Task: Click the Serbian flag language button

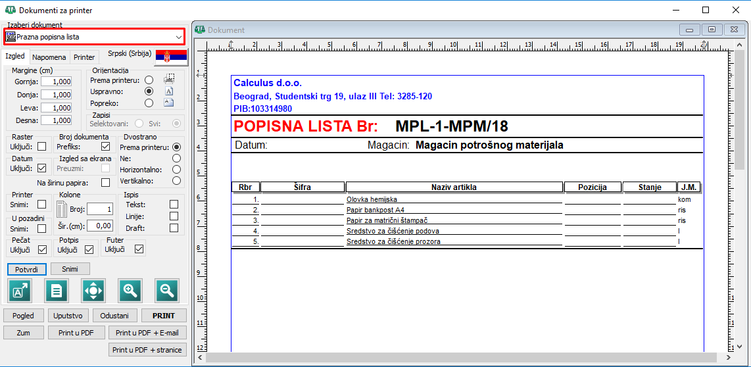Action: pos(171,57)
